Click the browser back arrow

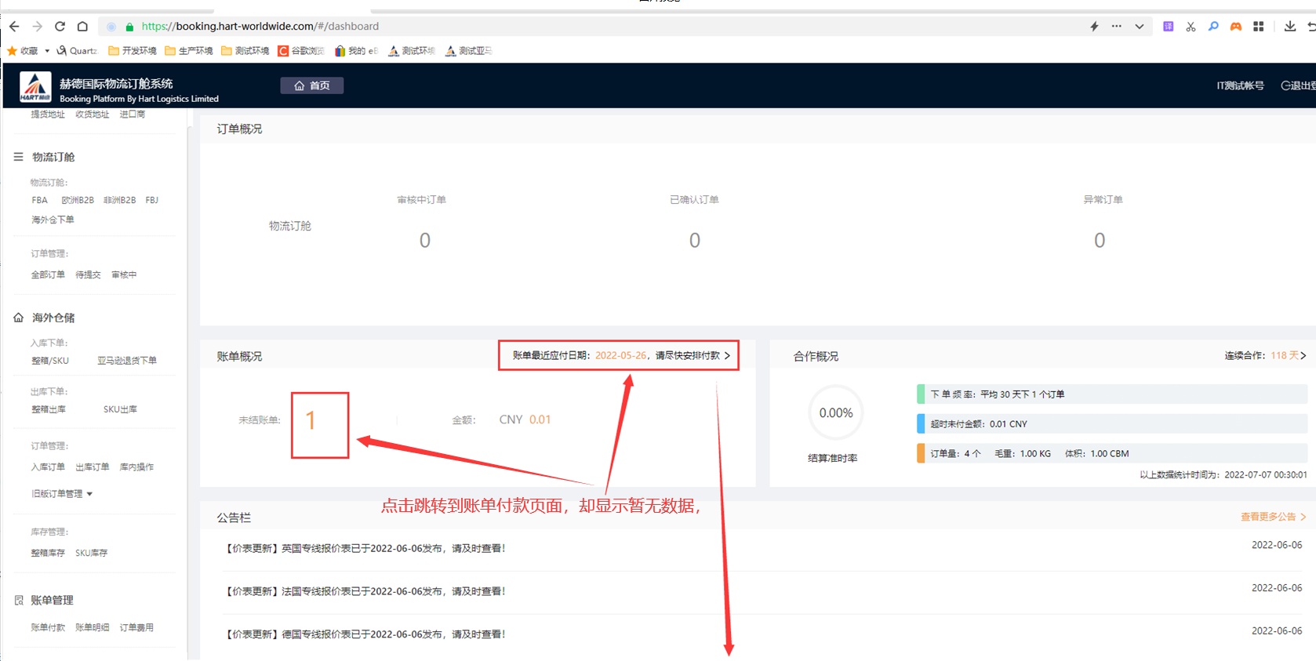14,27
